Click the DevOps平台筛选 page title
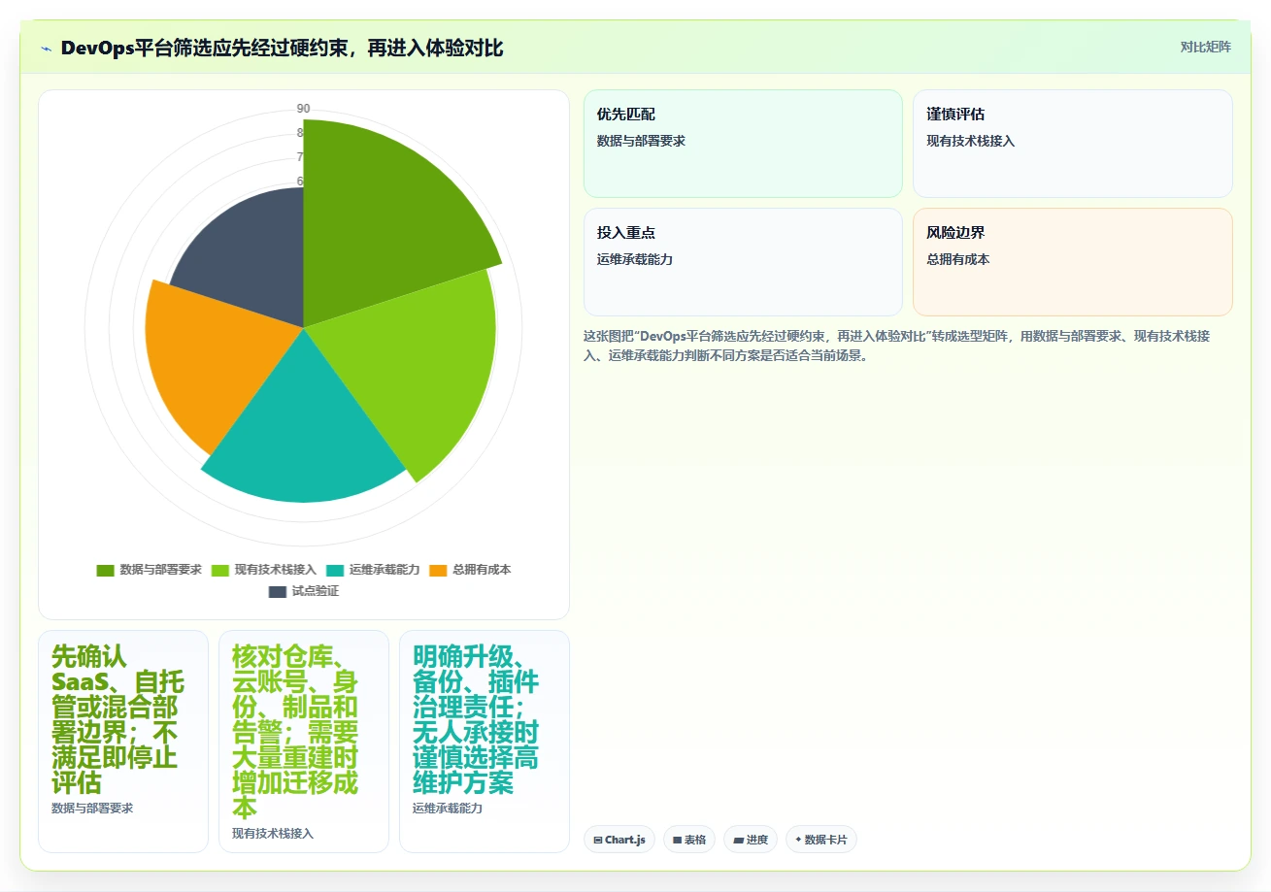Viewport: 1271px width, 892px height. click(x=282, y=48)
